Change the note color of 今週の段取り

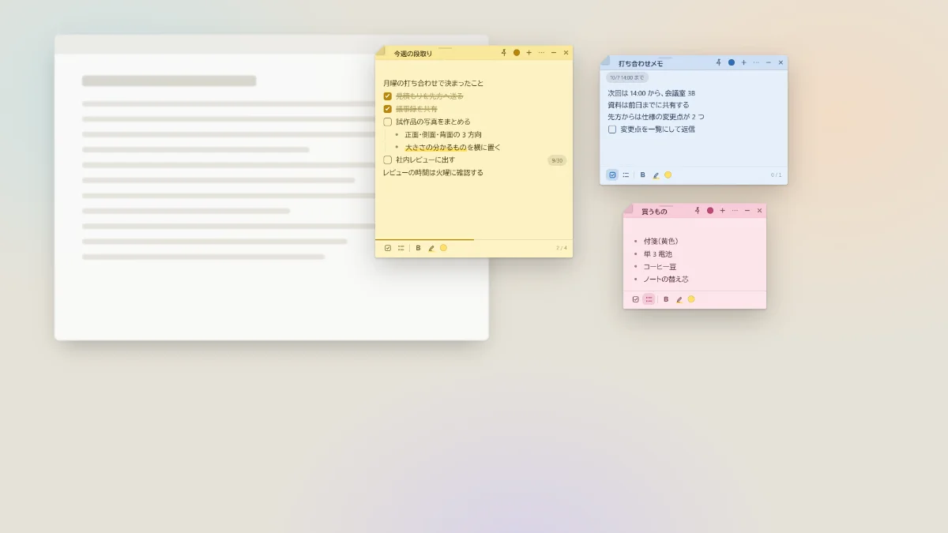click(x=517, y=53)
